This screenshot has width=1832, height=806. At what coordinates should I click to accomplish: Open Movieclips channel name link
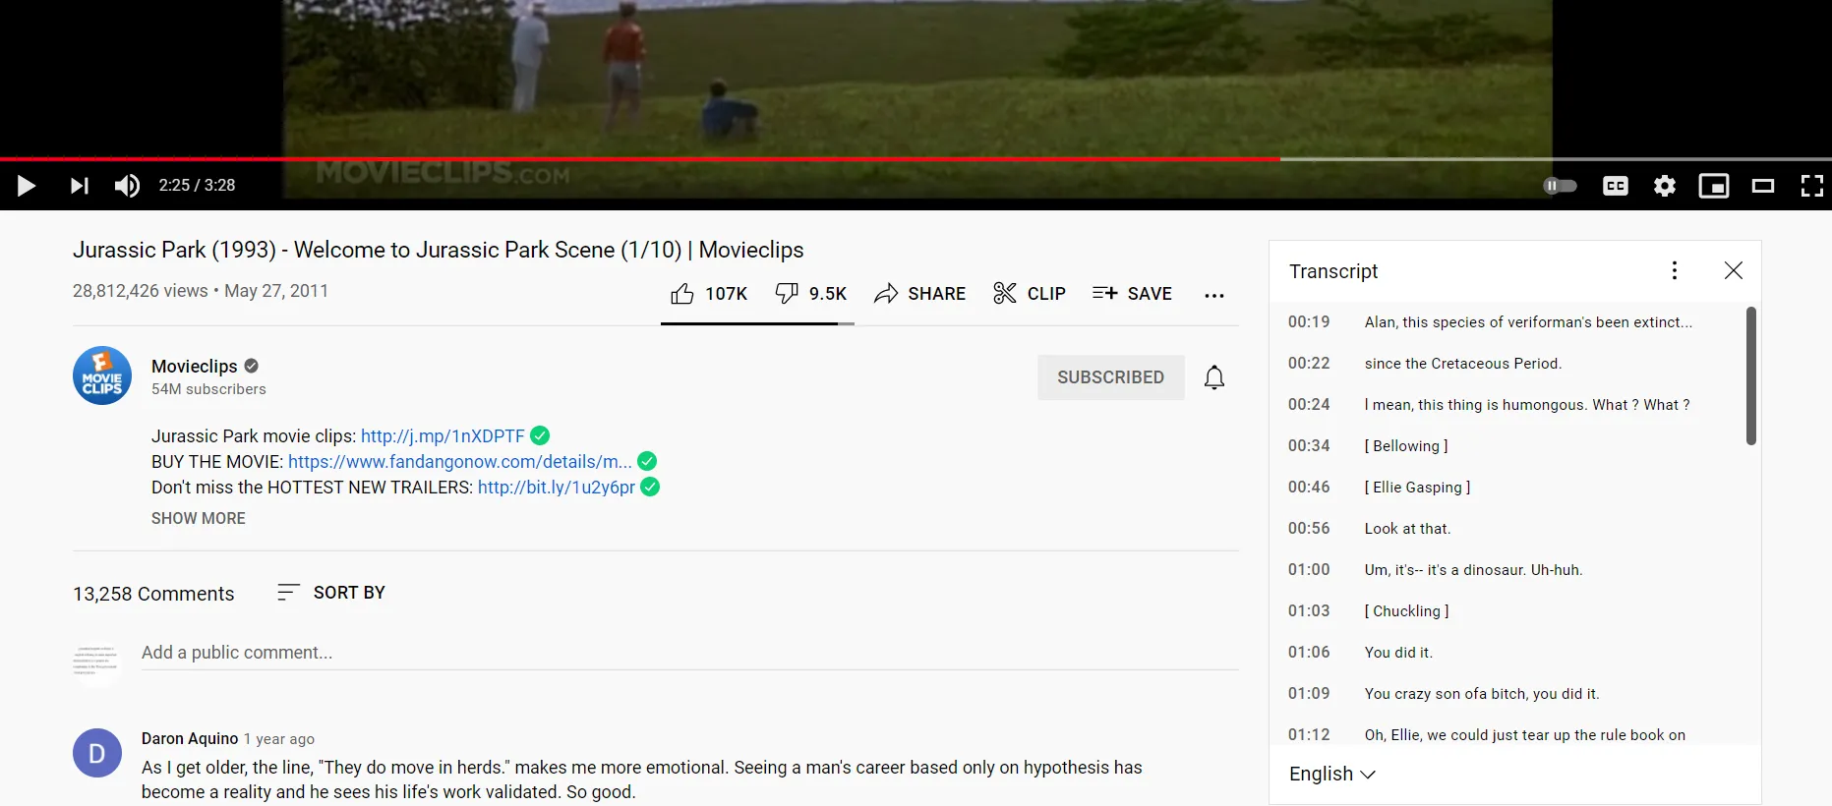(x=195, y=366)
